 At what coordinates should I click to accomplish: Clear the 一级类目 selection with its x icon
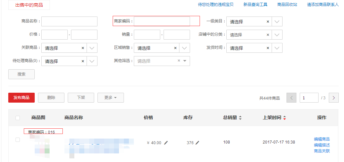coord(268,22)
